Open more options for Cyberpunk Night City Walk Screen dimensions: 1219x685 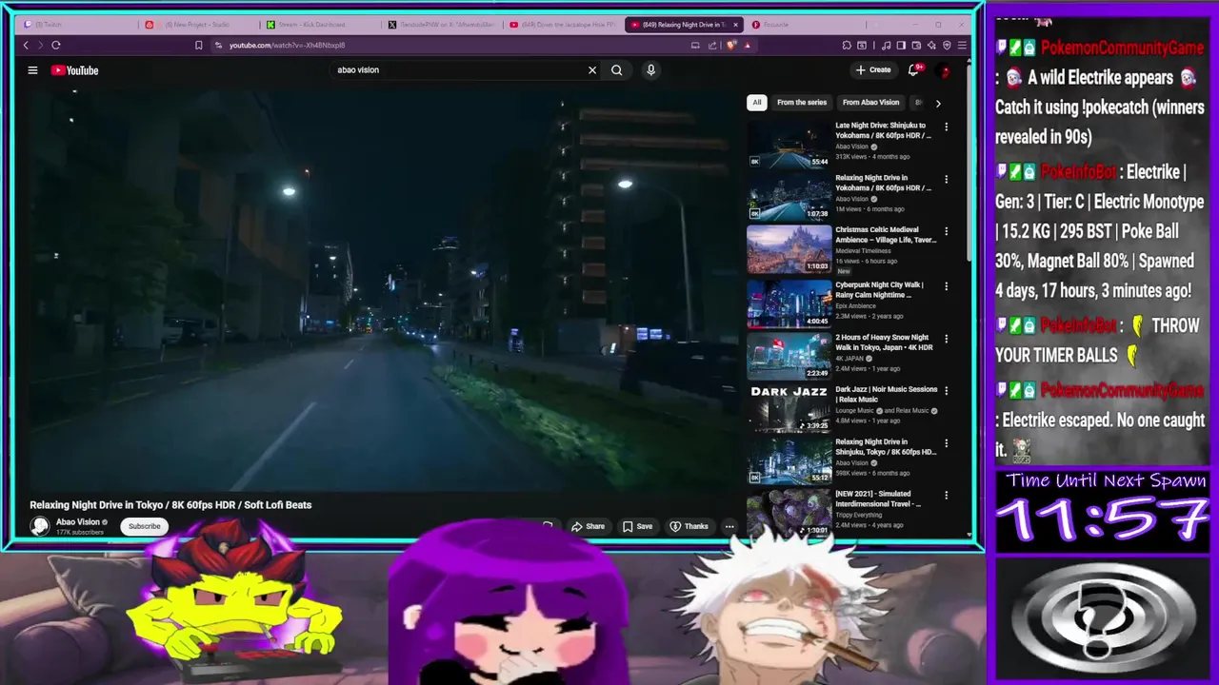coord(946,285)
